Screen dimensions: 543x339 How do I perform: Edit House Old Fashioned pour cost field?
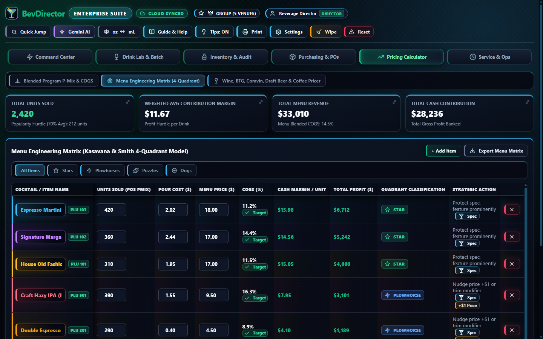173,264
